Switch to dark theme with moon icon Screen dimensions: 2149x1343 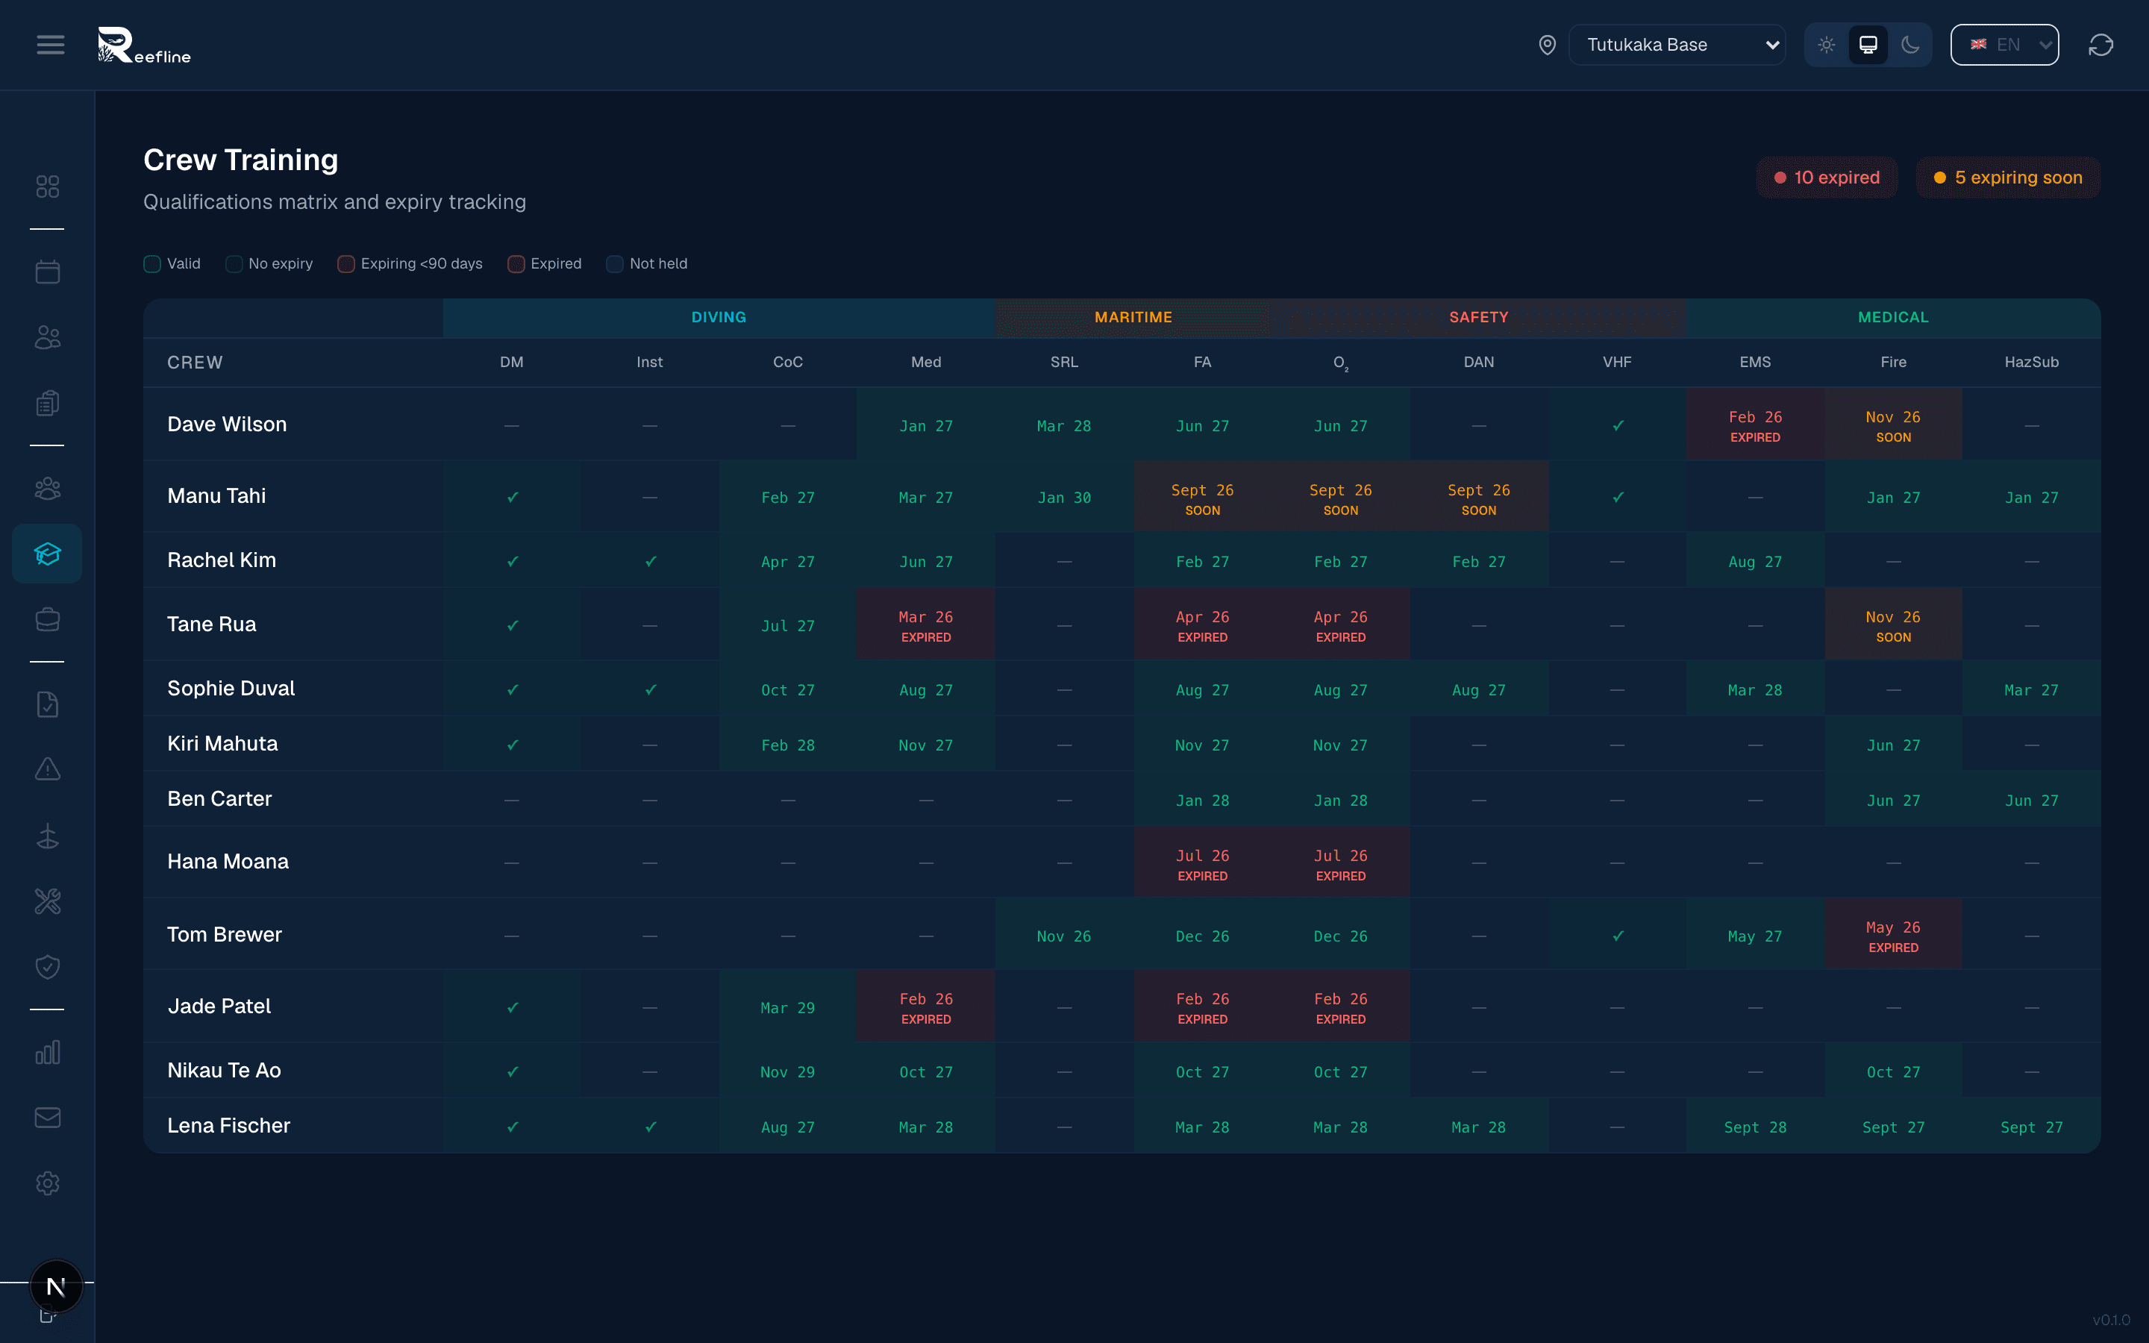[1910, 46]
